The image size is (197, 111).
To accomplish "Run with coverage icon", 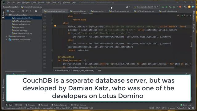I will (170, 7).
